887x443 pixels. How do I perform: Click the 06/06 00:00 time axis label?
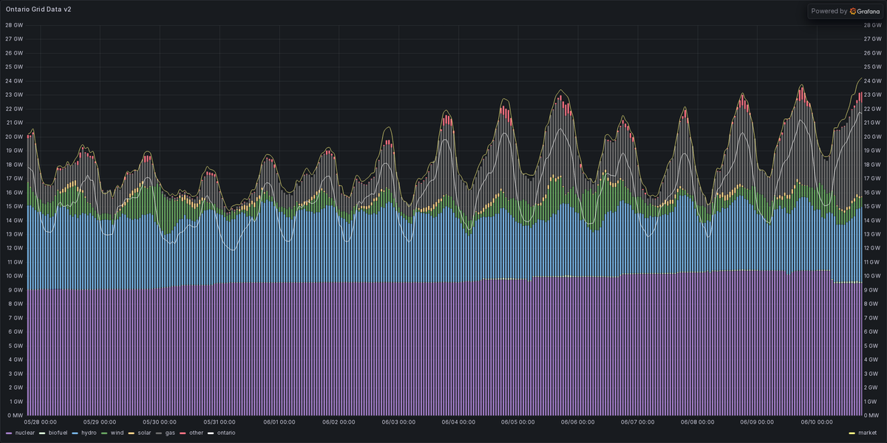577,422
